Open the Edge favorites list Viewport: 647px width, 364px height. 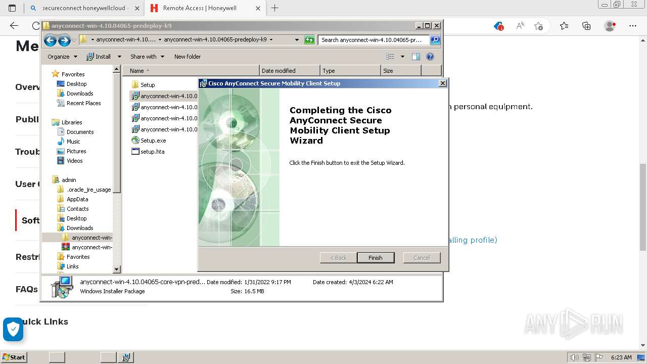point(564,26)
